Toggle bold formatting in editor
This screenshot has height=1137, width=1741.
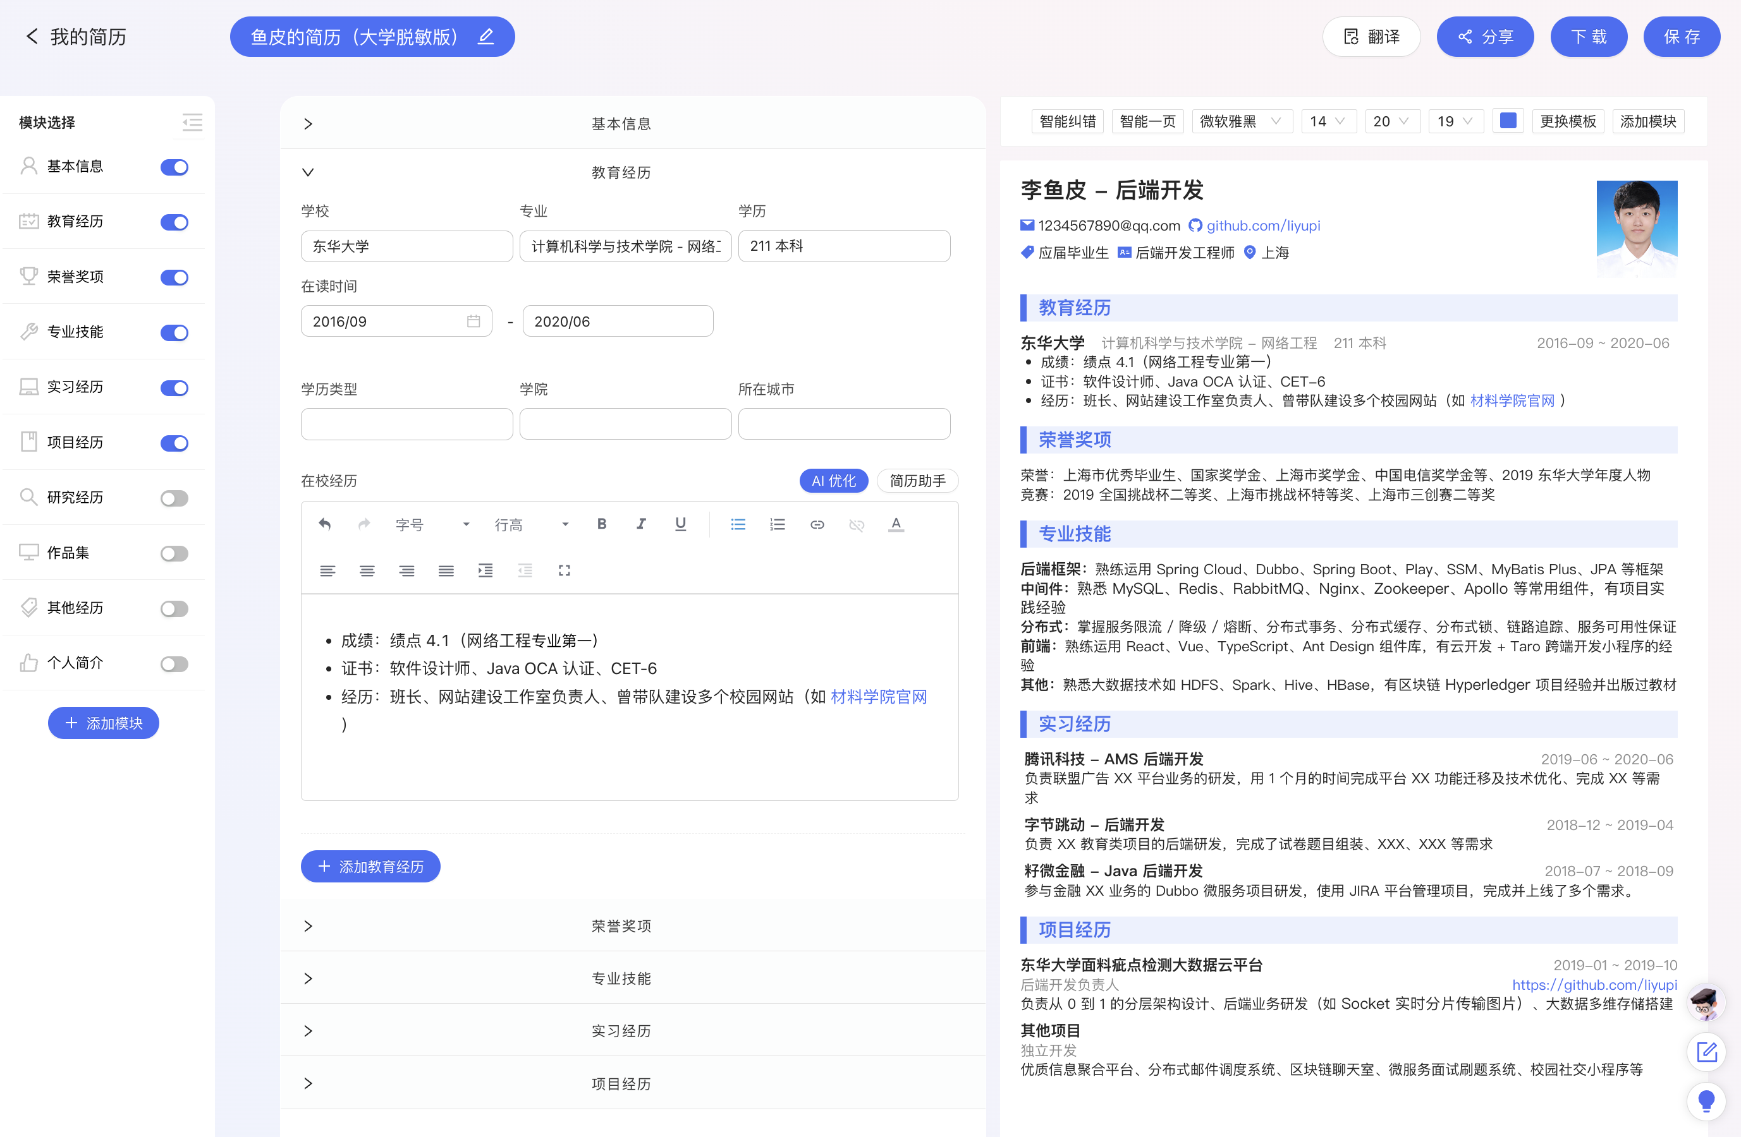[601, 524]
